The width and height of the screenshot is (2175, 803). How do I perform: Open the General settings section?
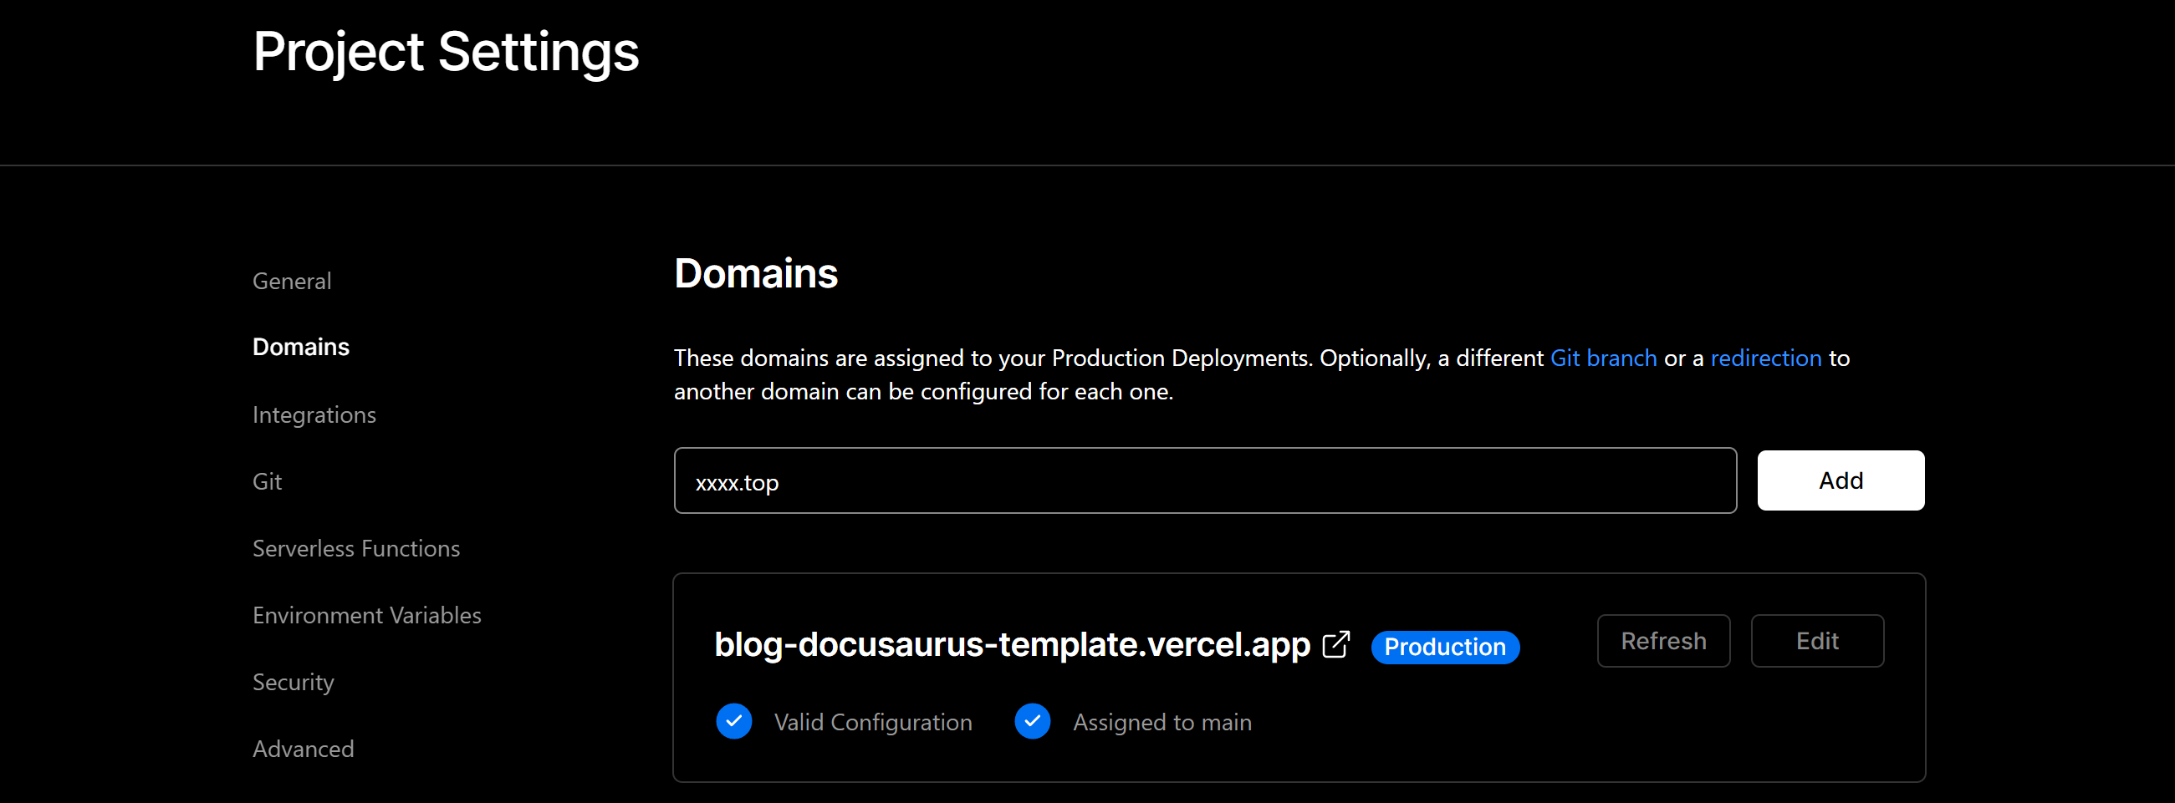(291, 281)
